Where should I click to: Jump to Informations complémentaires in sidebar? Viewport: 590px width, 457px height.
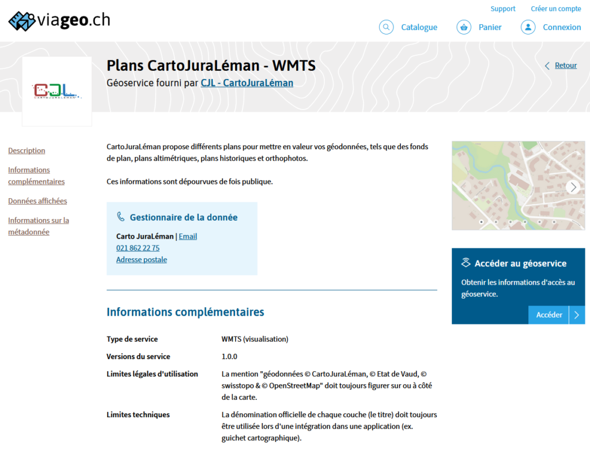click(x=36, y=176)
